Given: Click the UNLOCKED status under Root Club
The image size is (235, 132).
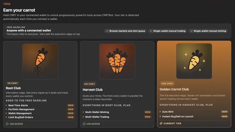Looking at the screenshot, I should 16,124.
